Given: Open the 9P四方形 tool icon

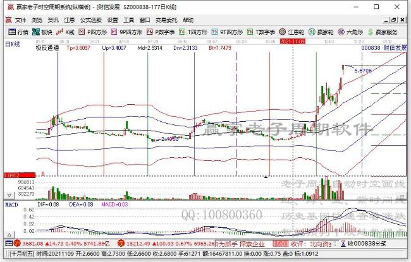Looking at the screenshot, I should (x=114, y=32).
